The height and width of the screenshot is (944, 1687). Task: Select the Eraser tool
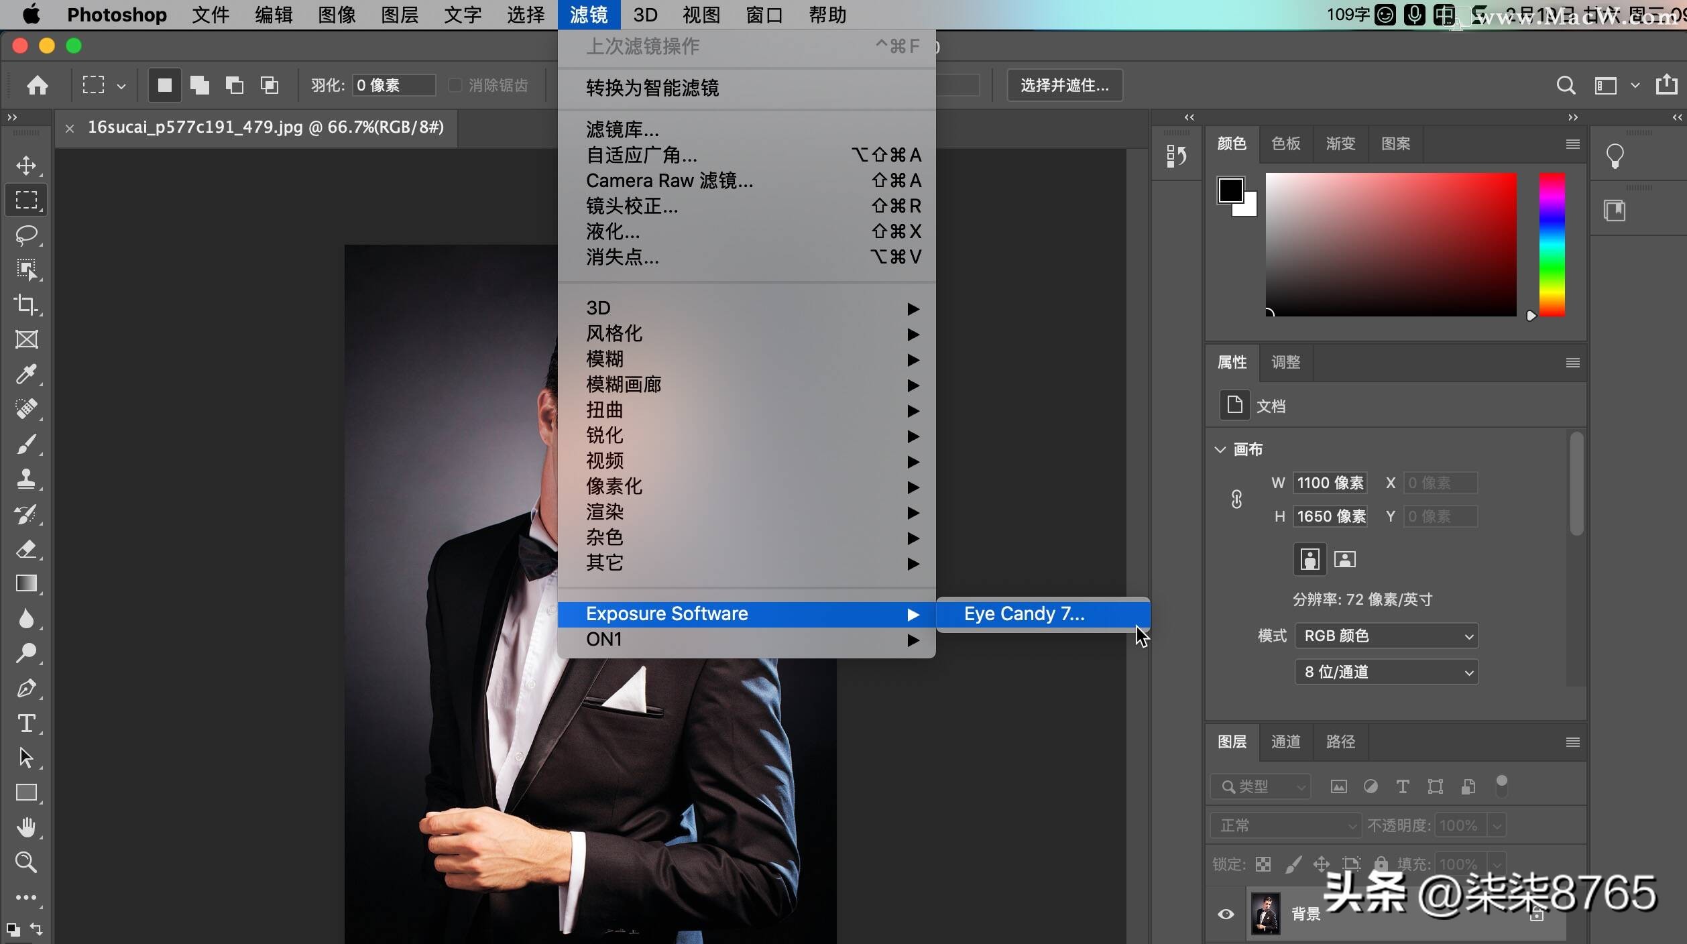point(26,548)
